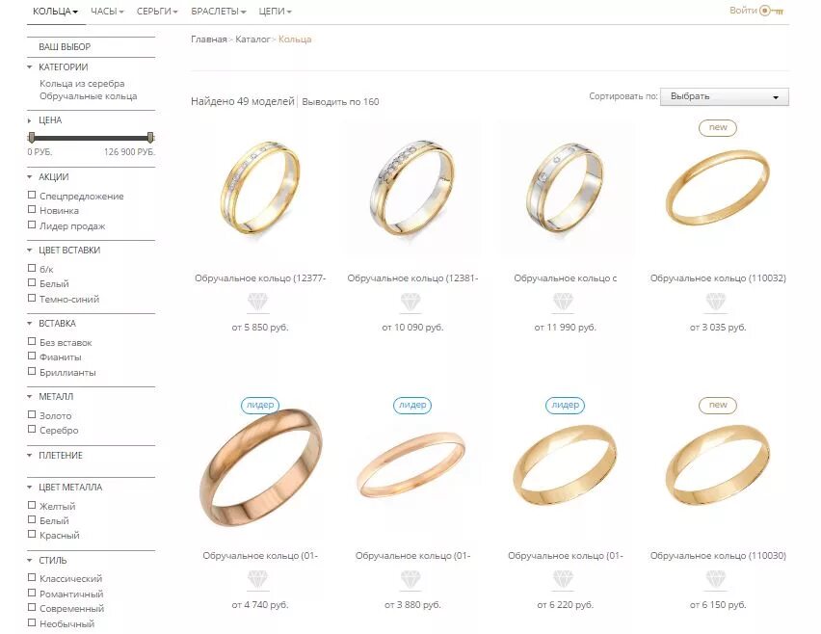Click diamond icon under the 6 150 руб. ring
Image resolution: width=821 pixels, height=634 pixels.
pyautogui.click(x=716, y=579)
